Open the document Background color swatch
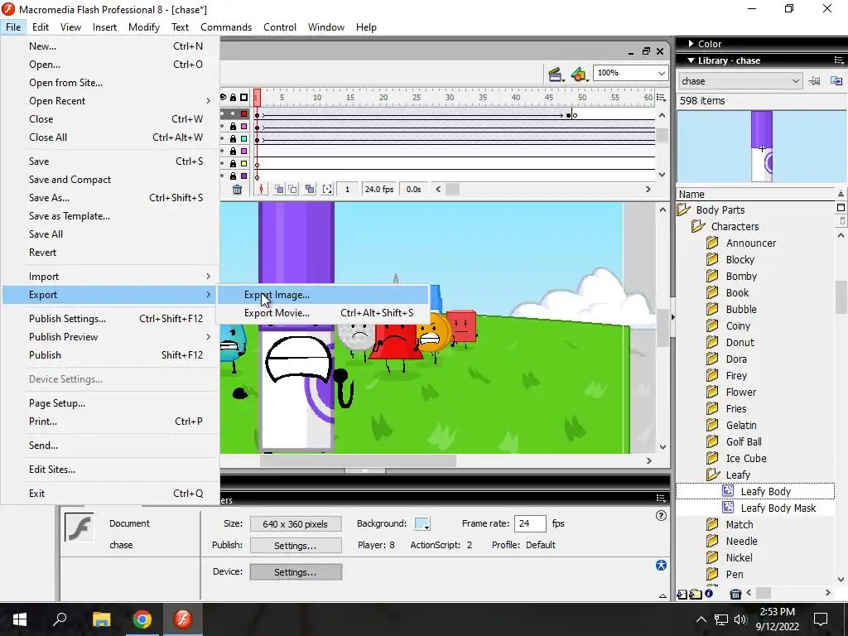 pos(422,523)
